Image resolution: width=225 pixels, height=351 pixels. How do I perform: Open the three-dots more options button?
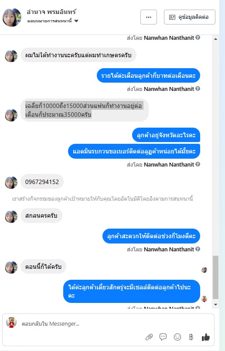(x=149, y=17)
